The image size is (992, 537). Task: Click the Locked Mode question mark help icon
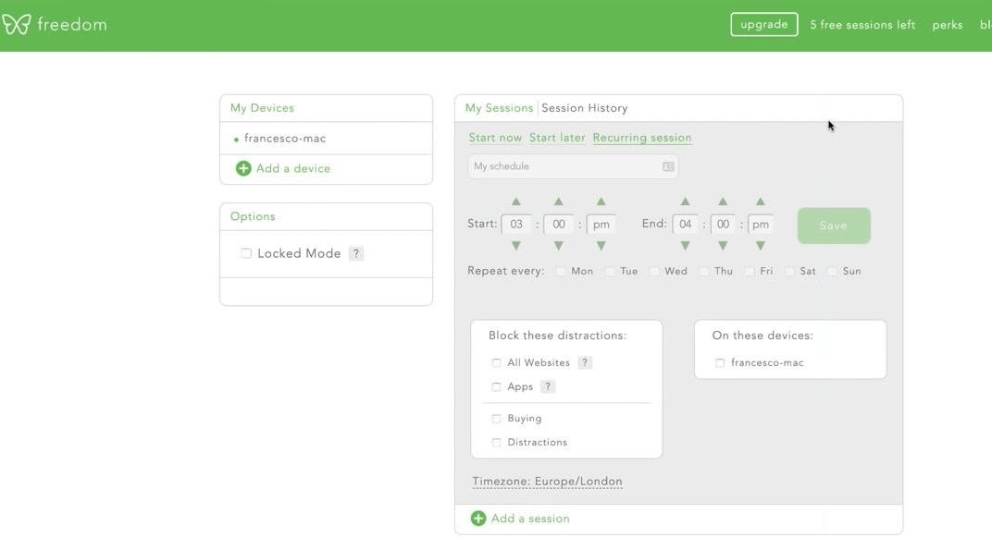pos(356,253)
